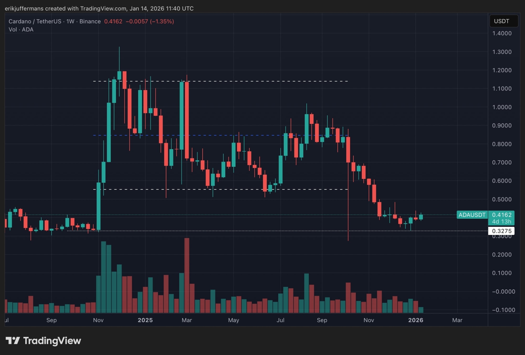Click the erikjuffermans attribution text
525x355 pixels.
pos(24,8)
